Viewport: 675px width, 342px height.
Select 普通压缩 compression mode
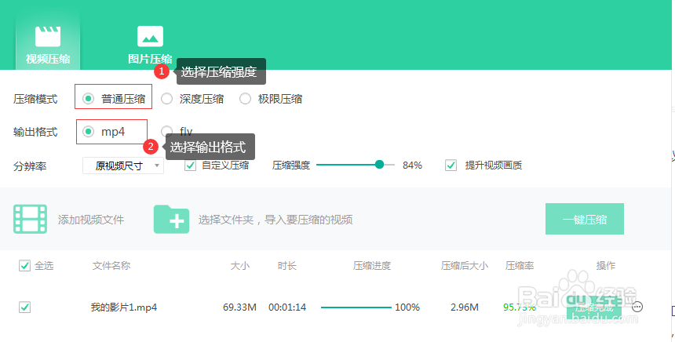click(88, 99)
